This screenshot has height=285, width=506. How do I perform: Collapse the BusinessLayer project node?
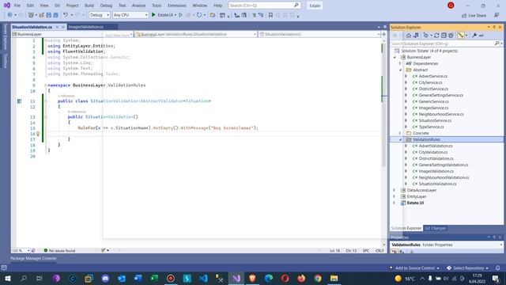395,57
